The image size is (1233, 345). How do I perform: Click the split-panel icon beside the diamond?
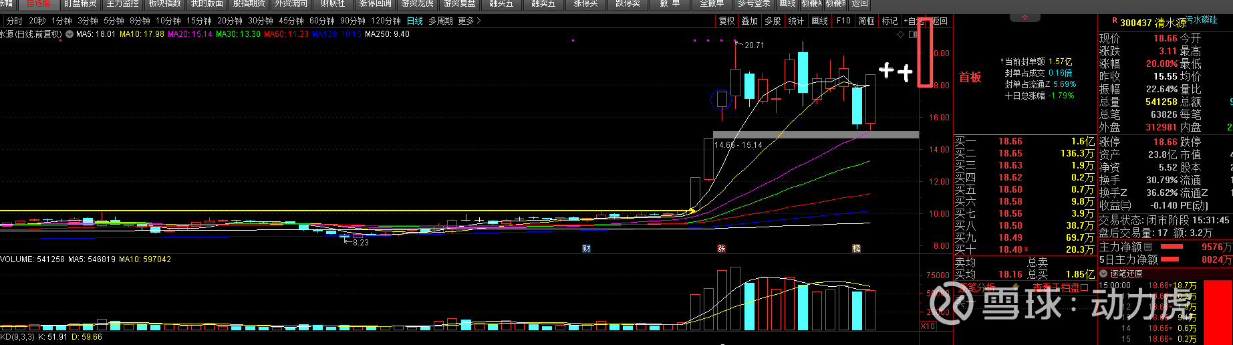pos(913,34)
